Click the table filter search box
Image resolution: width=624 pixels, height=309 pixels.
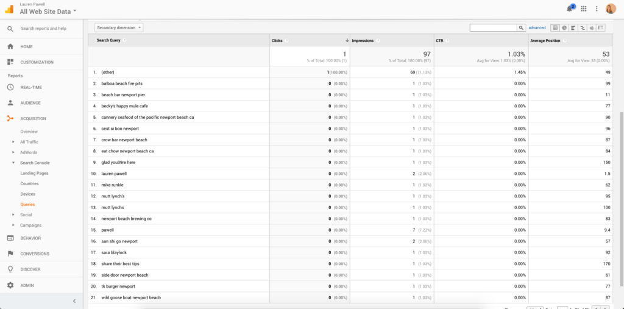(493, 27)
